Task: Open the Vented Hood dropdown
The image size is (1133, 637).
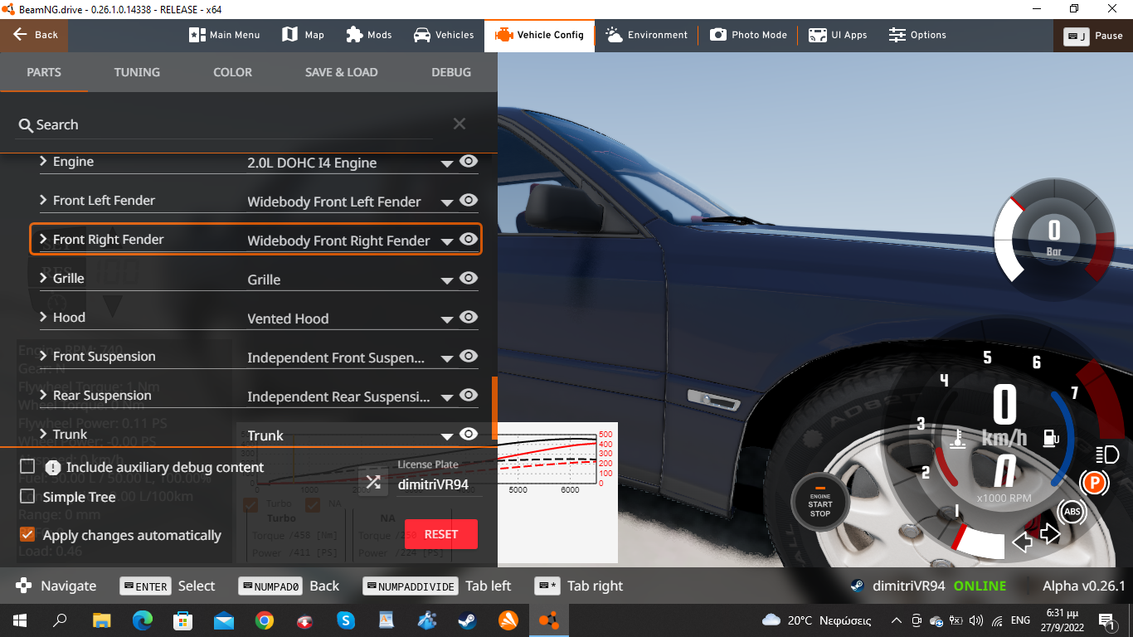Action: click(x=350, y=318)
